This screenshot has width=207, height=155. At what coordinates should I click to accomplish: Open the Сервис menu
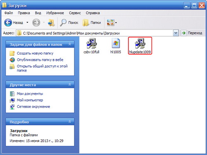tap(75, 13)
